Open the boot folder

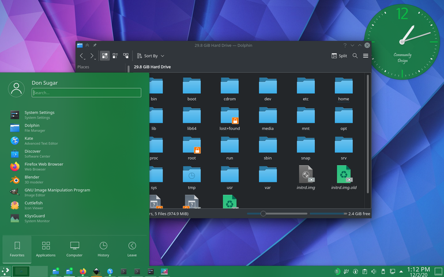tap(191, 89)
